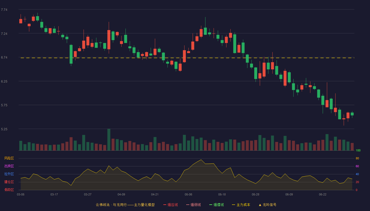
Task: Click the tallest volume bar in the volume chart
Action: pos(109,140)
